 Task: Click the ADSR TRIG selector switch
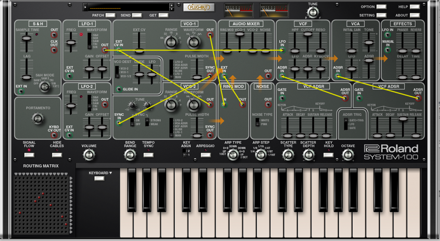346,124
